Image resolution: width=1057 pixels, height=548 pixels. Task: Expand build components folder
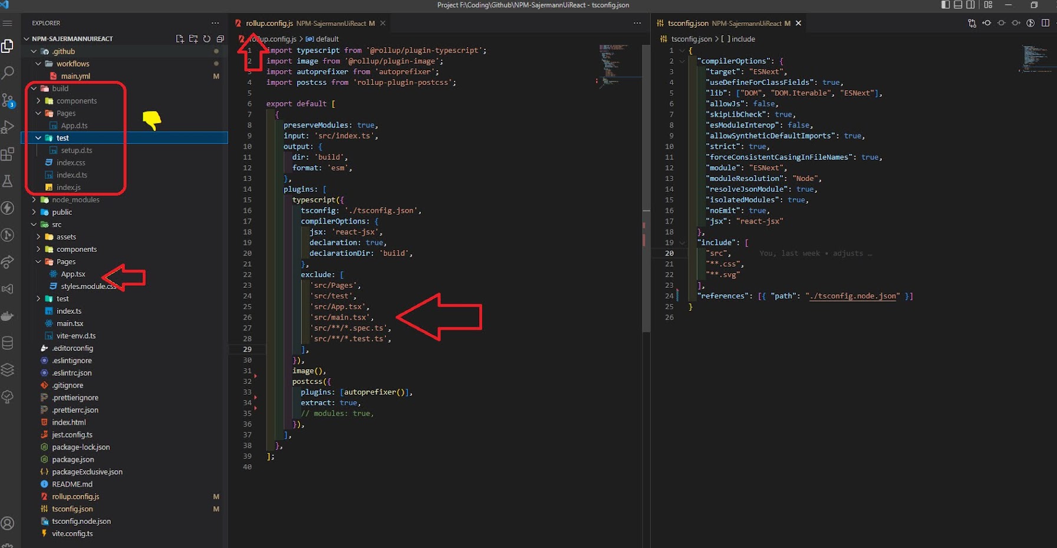coord(39,101)
